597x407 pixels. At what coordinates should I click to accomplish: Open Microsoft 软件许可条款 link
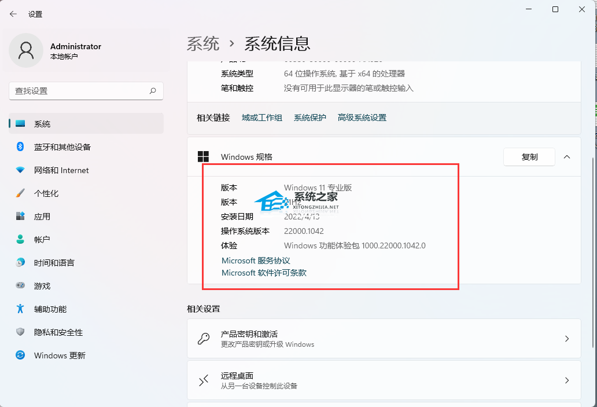click(264, 273)
